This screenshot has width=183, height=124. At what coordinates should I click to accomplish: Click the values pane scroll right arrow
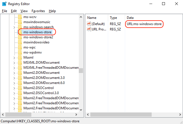[x=180, y=115]
